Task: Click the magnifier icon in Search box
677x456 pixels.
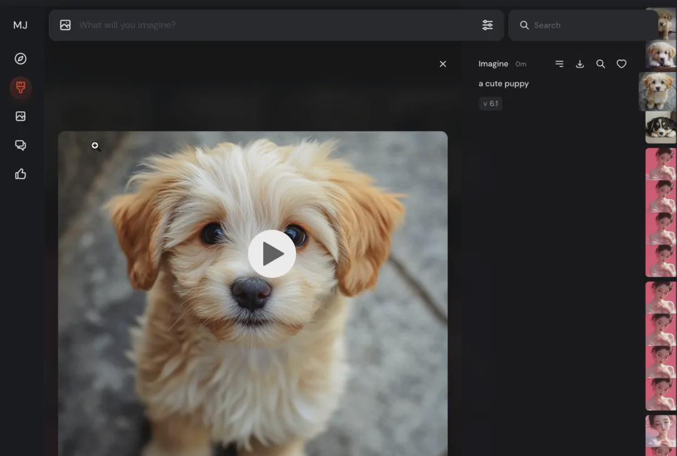Action: click(x=524, y=25)
